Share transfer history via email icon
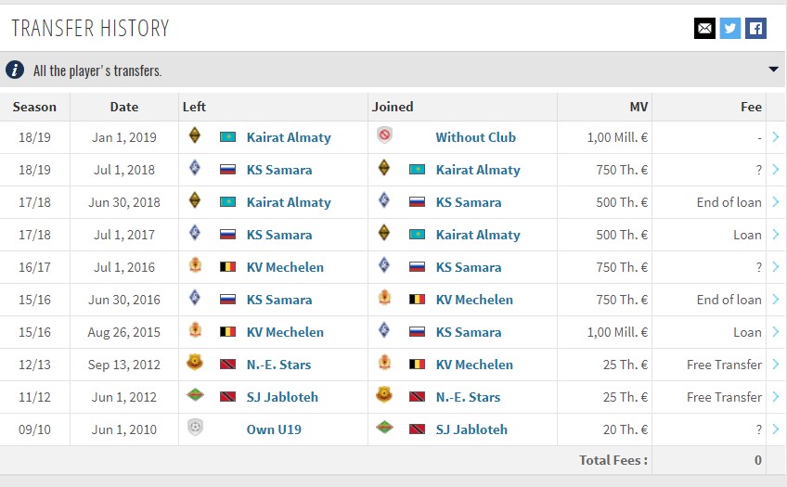The image size is (787, 487). pyautogui.click(x=704, y=28)
